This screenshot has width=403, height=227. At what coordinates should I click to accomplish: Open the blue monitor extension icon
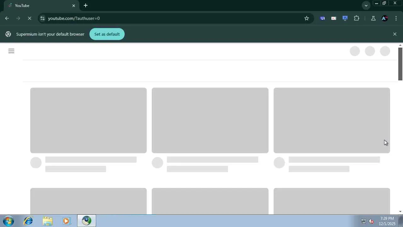click(345, 18)
